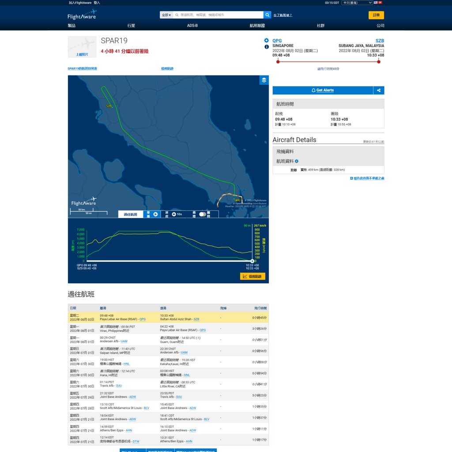Viewport: 452px width, 452px height.
Task: Click the gear icon beside 航班資料
Action: (x=297, y=161)
